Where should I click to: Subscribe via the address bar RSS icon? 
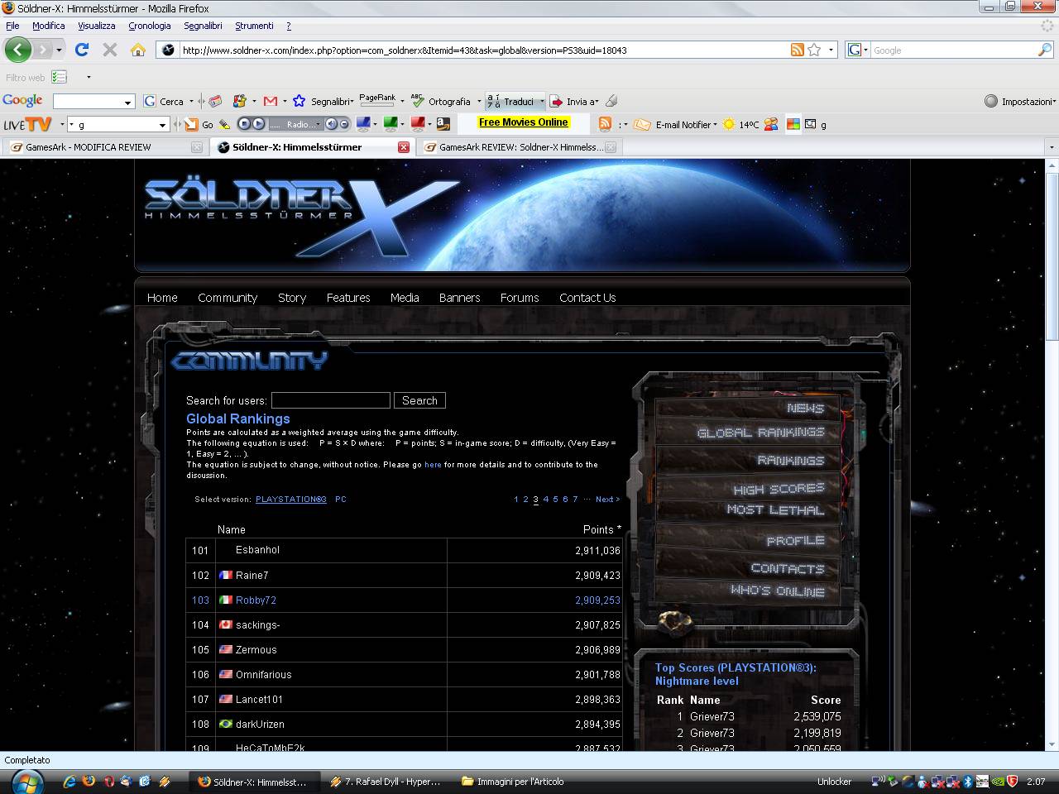coord(798,50)
